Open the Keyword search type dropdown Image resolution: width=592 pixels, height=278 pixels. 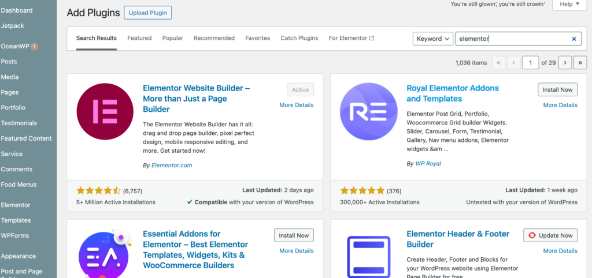pos(433,39)
